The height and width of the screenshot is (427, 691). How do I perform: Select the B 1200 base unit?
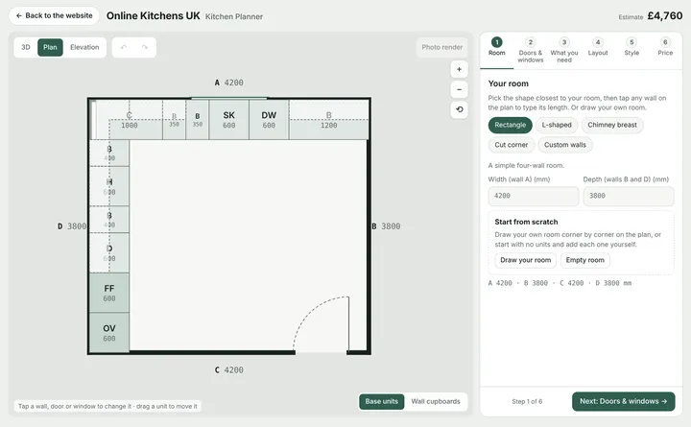pyautogui.click(x=329, y=120)
